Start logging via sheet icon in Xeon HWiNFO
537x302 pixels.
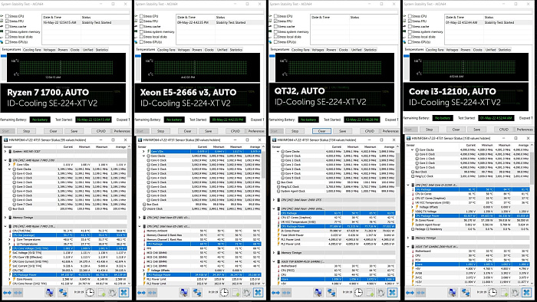click(x=236, y=293)
